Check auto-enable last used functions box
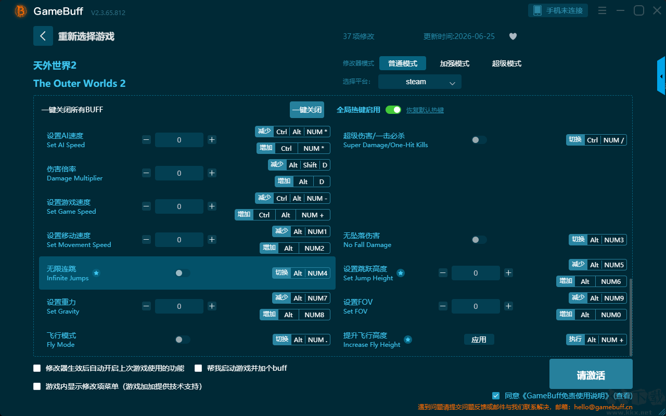666x416 pixels. coord(37,368)
